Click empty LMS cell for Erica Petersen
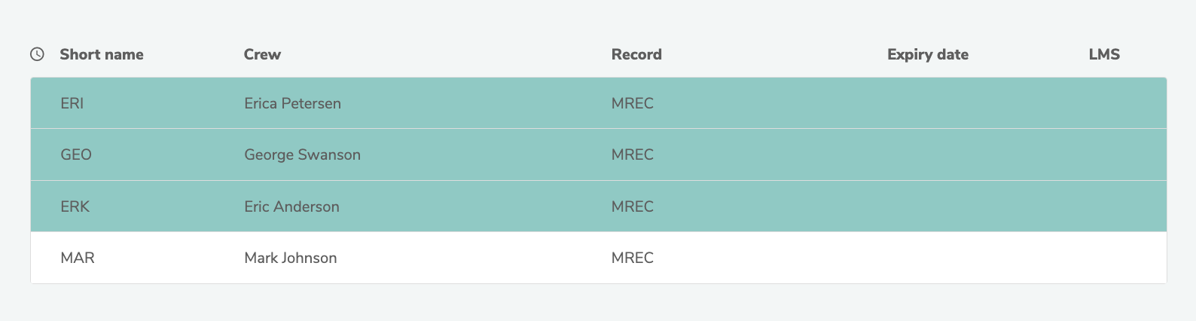1196x321 pixels. click(1104, 103)
